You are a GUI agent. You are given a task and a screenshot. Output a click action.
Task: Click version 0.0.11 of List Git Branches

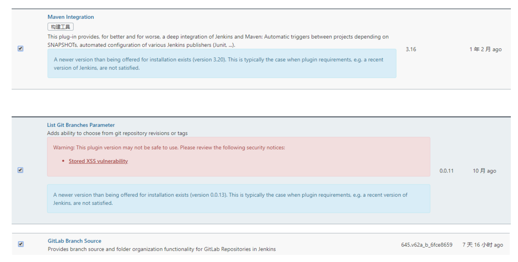(446, 171)
